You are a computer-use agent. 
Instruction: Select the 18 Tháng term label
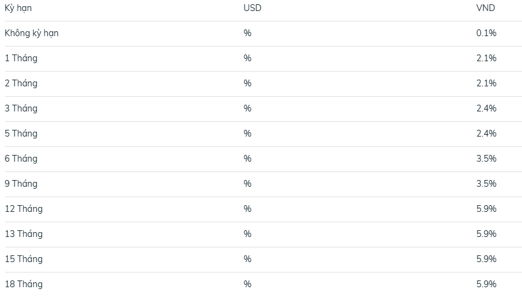(x=24, y=284)
